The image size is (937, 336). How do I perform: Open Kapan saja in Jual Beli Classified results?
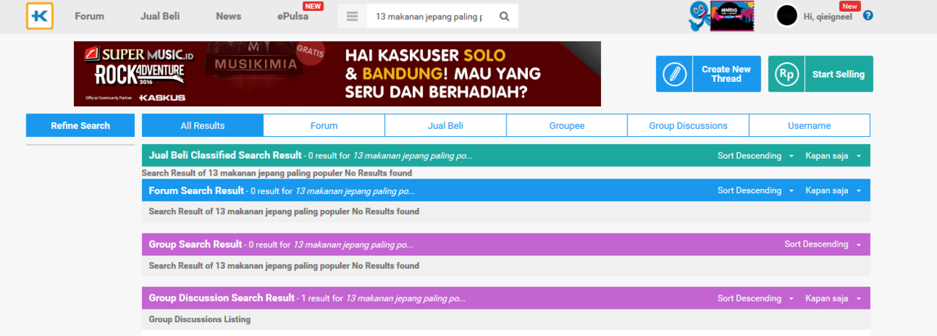point(834,156)
